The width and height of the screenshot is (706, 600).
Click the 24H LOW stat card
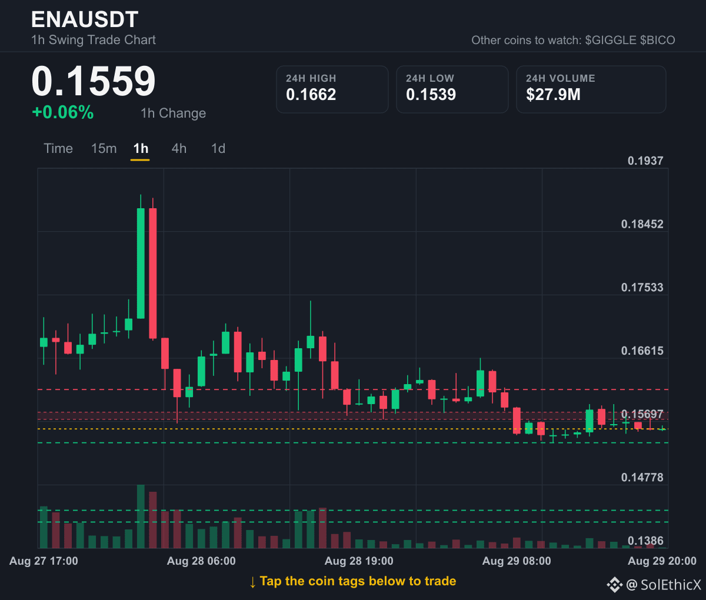point(452,89)
